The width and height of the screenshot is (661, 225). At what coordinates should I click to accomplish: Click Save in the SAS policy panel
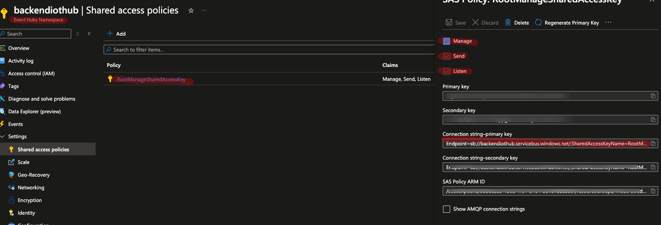point(456,23)
